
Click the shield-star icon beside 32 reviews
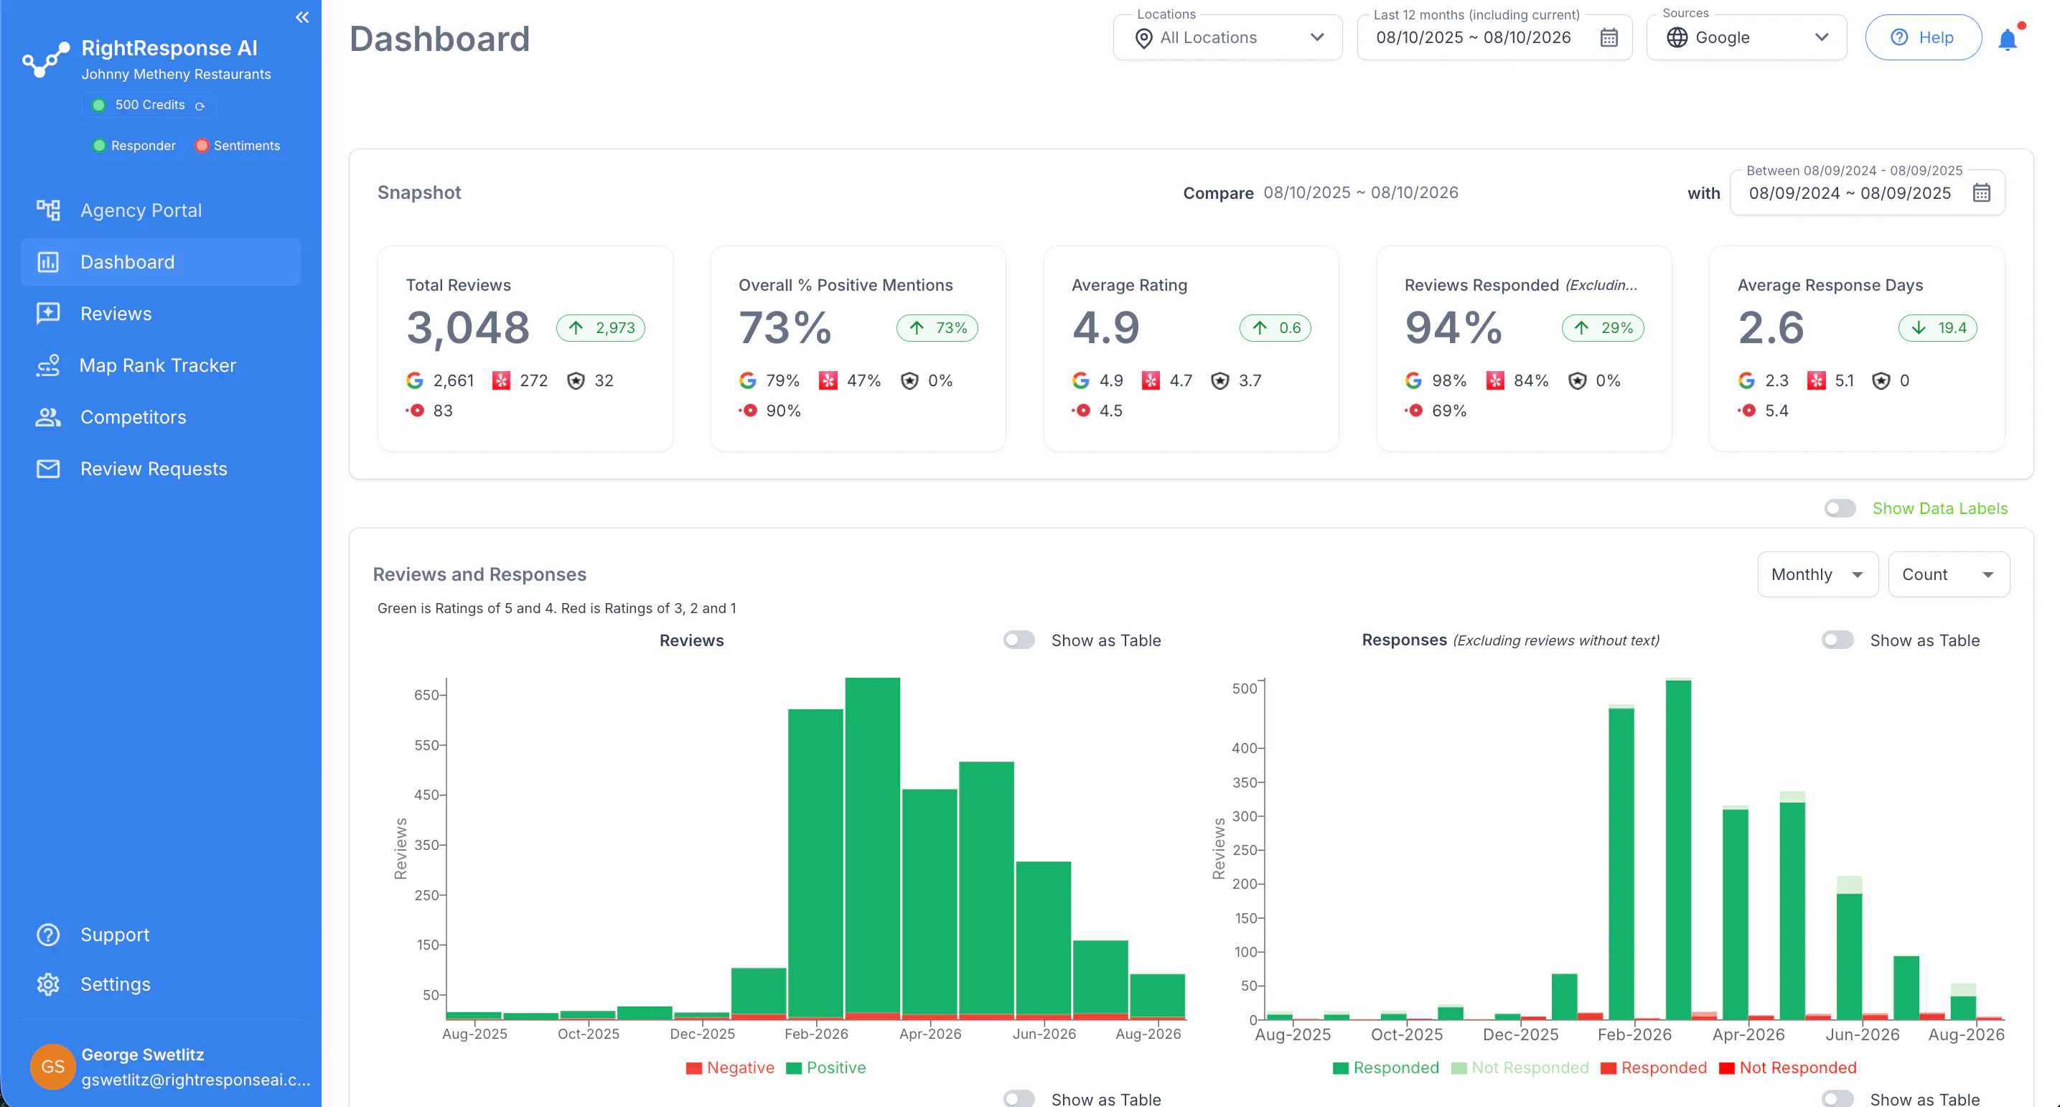[576, 380]
